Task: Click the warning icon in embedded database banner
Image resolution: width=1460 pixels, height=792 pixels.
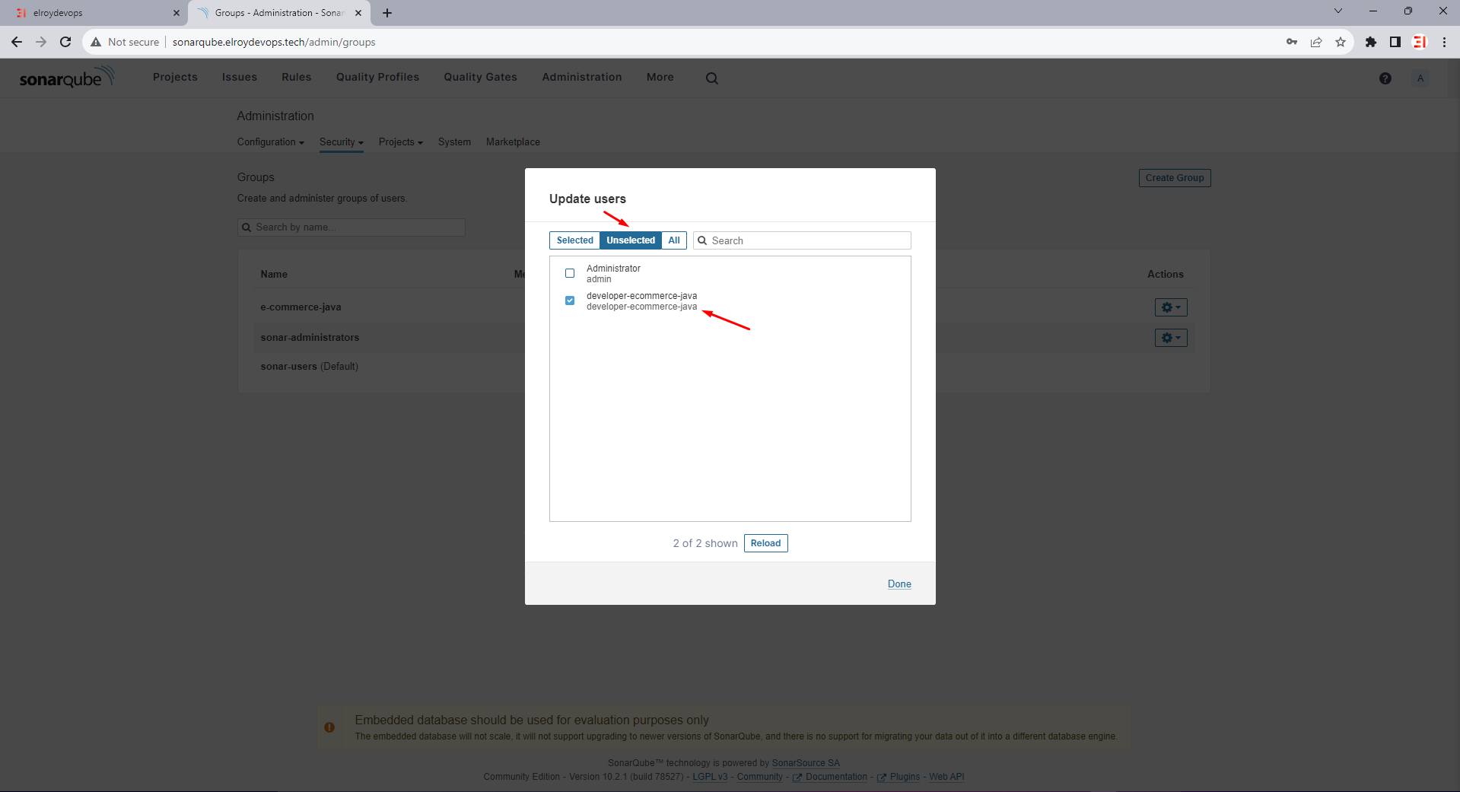Action: click(x=329, y=727)
